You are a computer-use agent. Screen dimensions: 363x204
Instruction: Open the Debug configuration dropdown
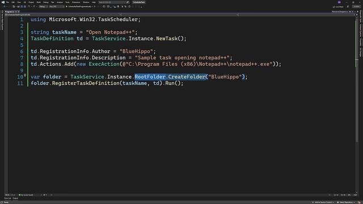(43, 6)
